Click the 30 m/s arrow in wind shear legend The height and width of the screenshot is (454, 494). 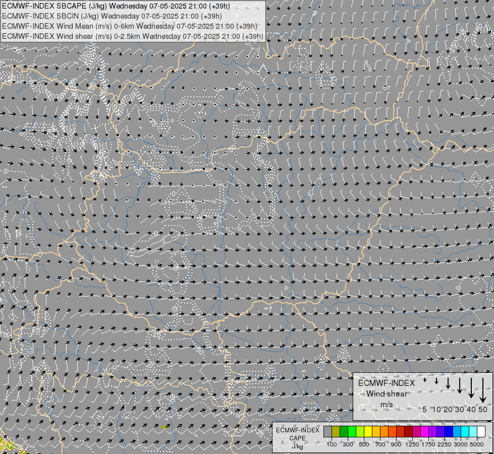click(460, 385)
